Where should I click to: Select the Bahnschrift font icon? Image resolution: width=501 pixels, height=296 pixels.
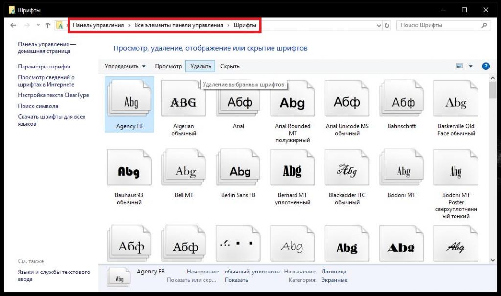point(401,98)
